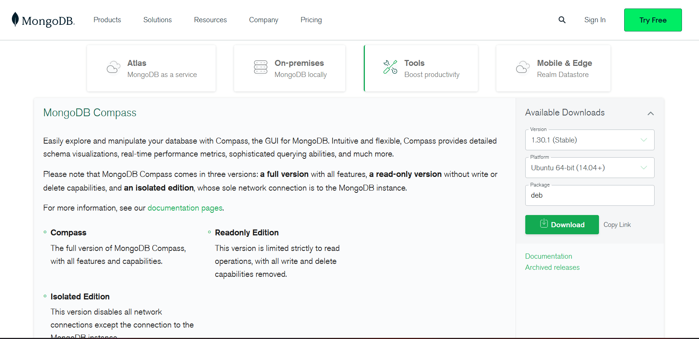This screenshot has width=699, height=339.
Task: Collapse the Available Downloads panel
Action: 650,113
